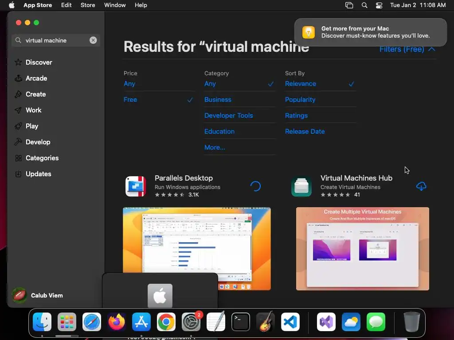The height and width of the screenshot is (340, 454).
Task: Filter by Developer Tools category
Action: point(228,116)
